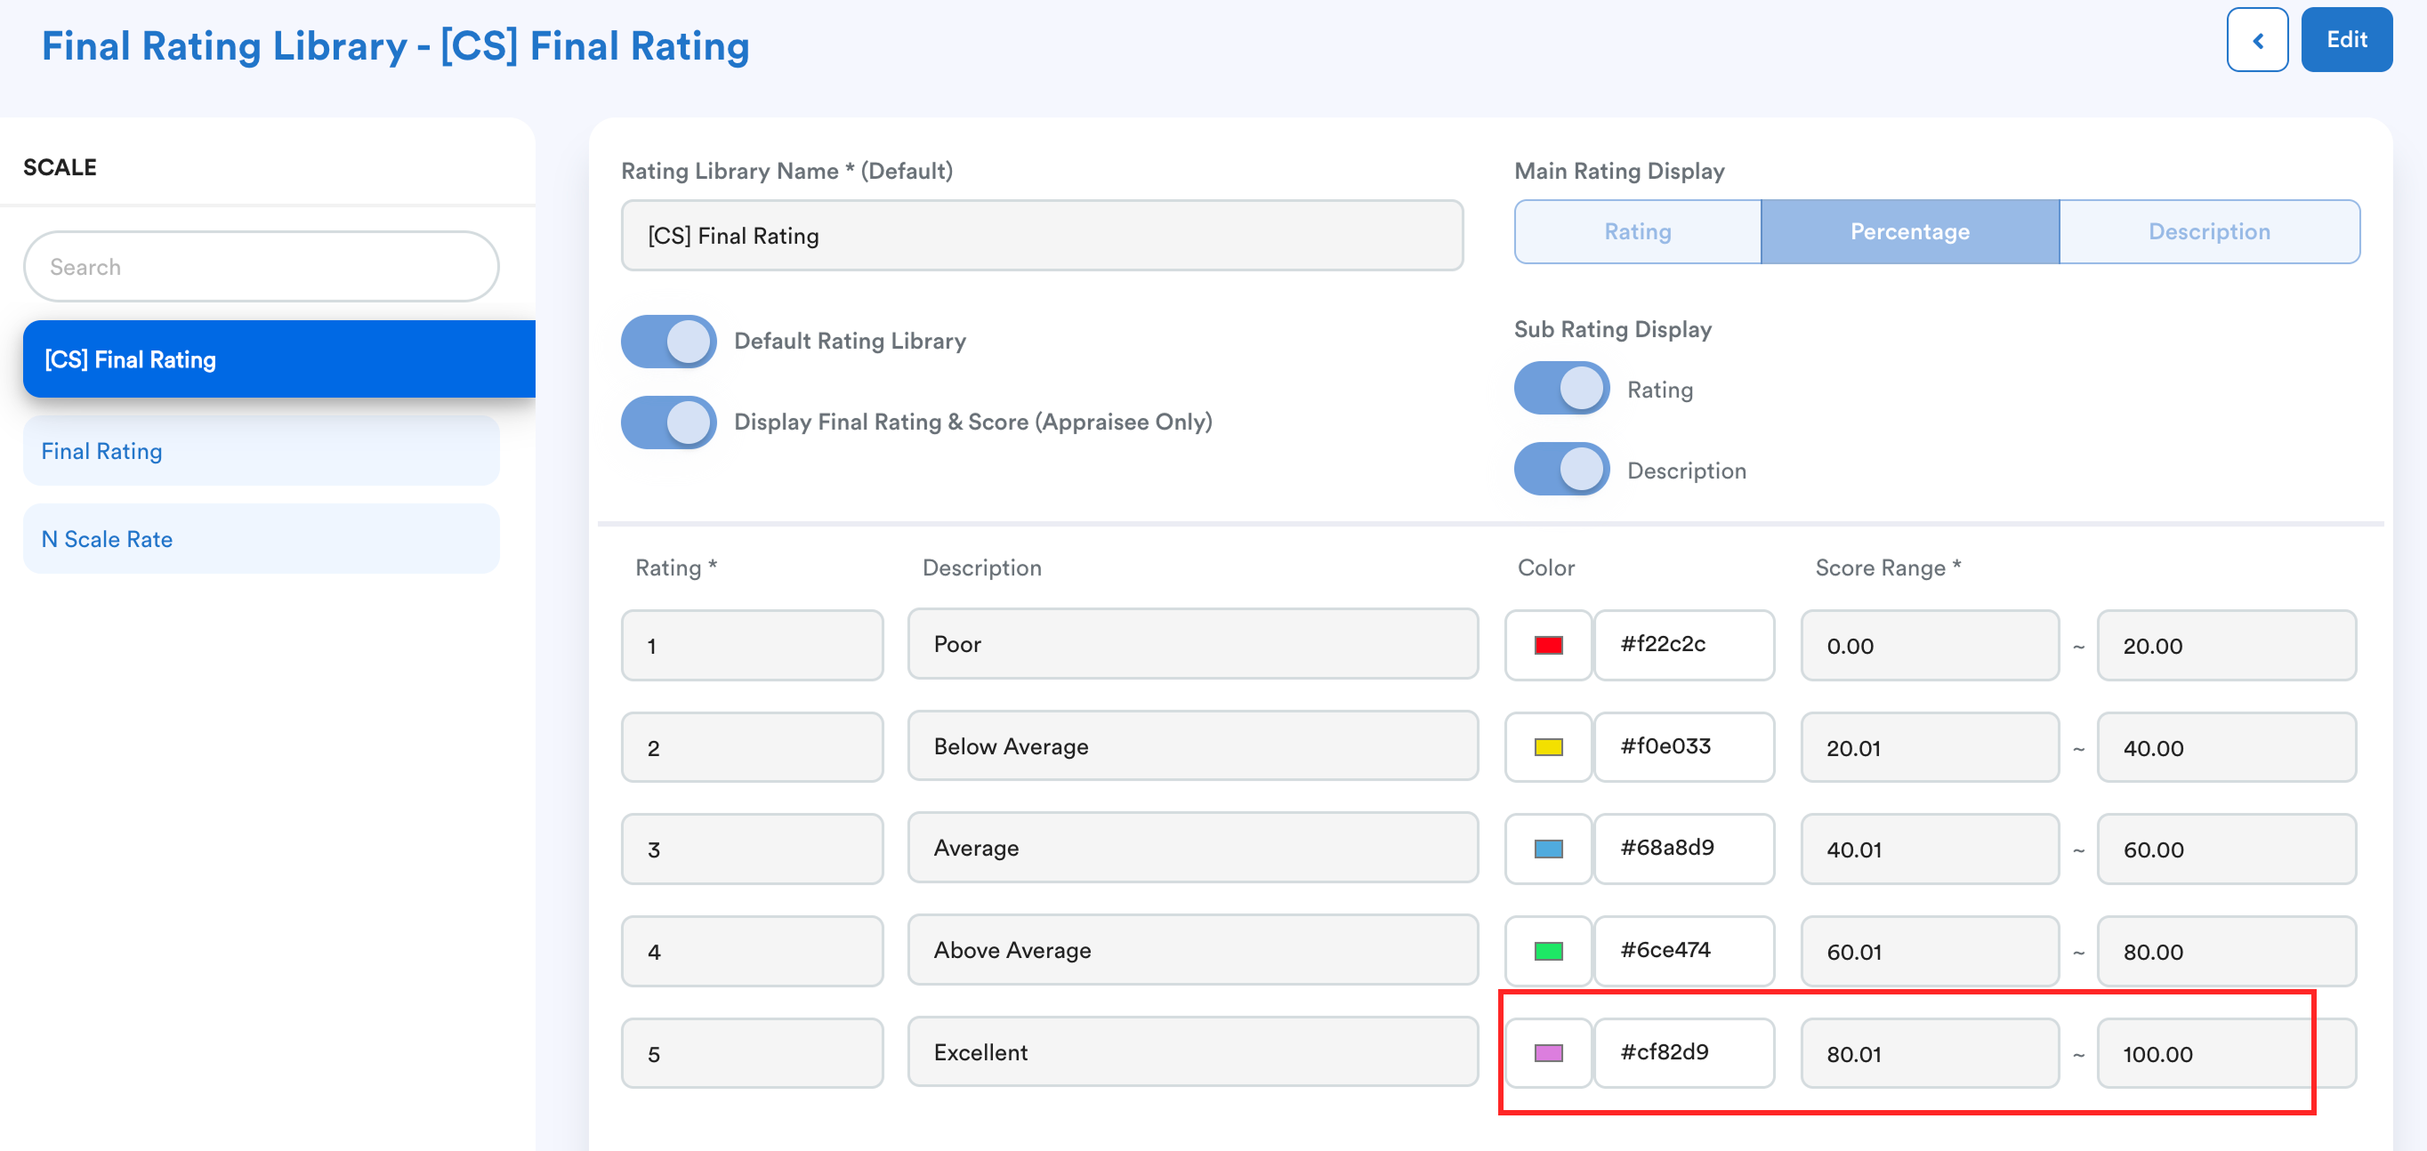2427x1151 pixels.
Task: Click the Edit button
Action: coord(2345,41)
